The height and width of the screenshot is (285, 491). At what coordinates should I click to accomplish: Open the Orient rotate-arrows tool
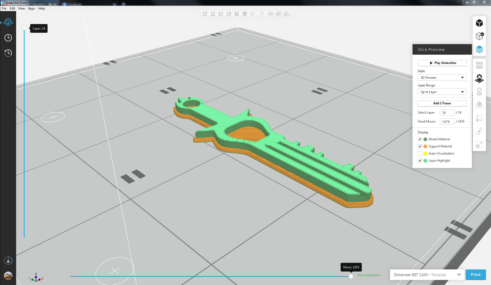point(479,131)
